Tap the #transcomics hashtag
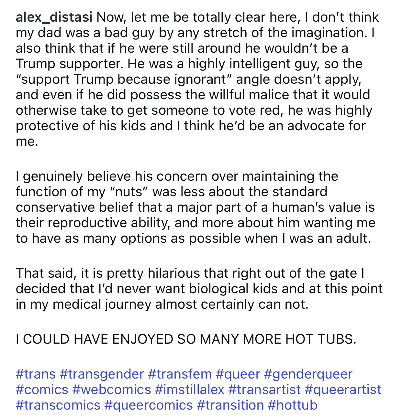This screenshot has height=418, width=402. [x=58, y=405]
